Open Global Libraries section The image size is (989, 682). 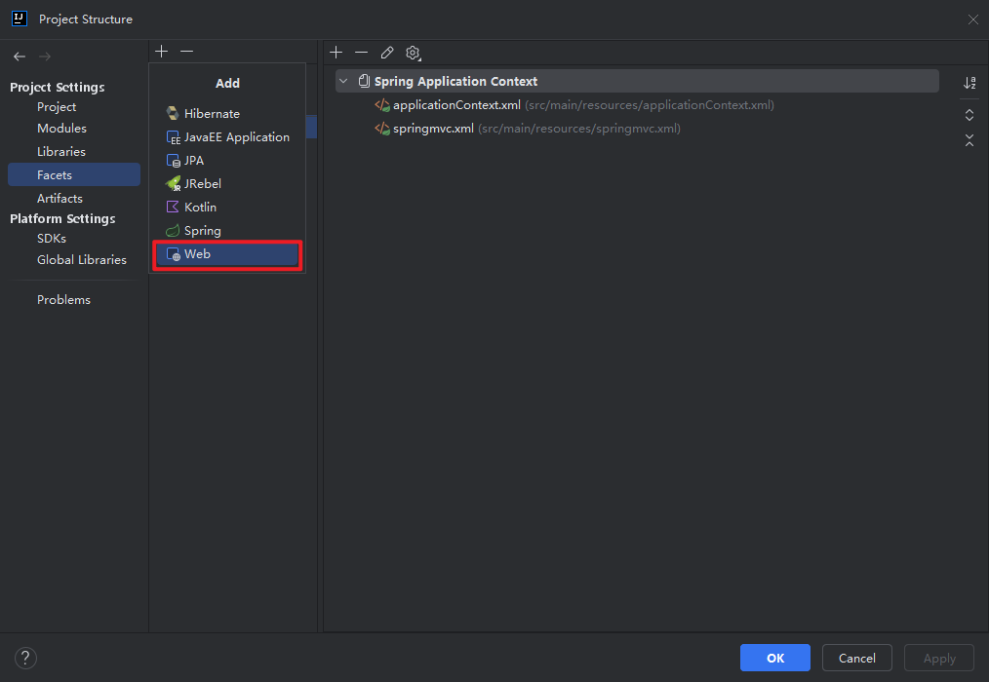(82, 260)
